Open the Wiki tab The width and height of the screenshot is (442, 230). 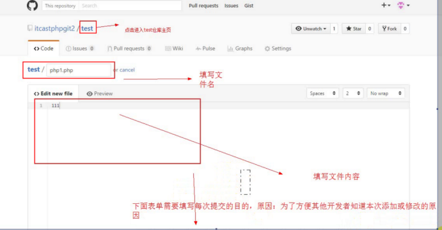pos(174,49)
